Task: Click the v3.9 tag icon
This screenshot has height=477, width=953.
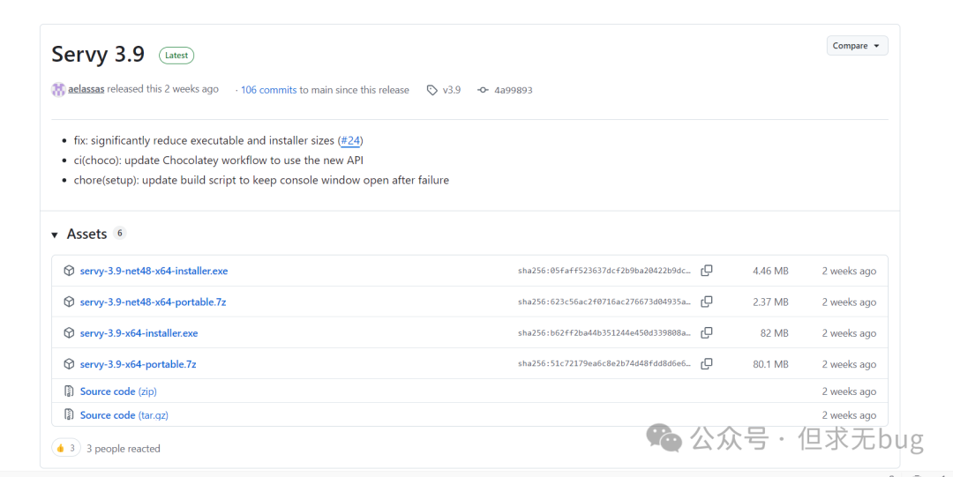Action: tap(431, 90)
